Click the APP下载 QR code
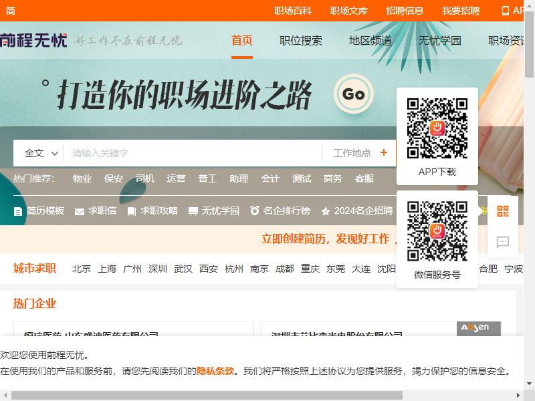Viewport: 535px width, 401px height. 437,128
